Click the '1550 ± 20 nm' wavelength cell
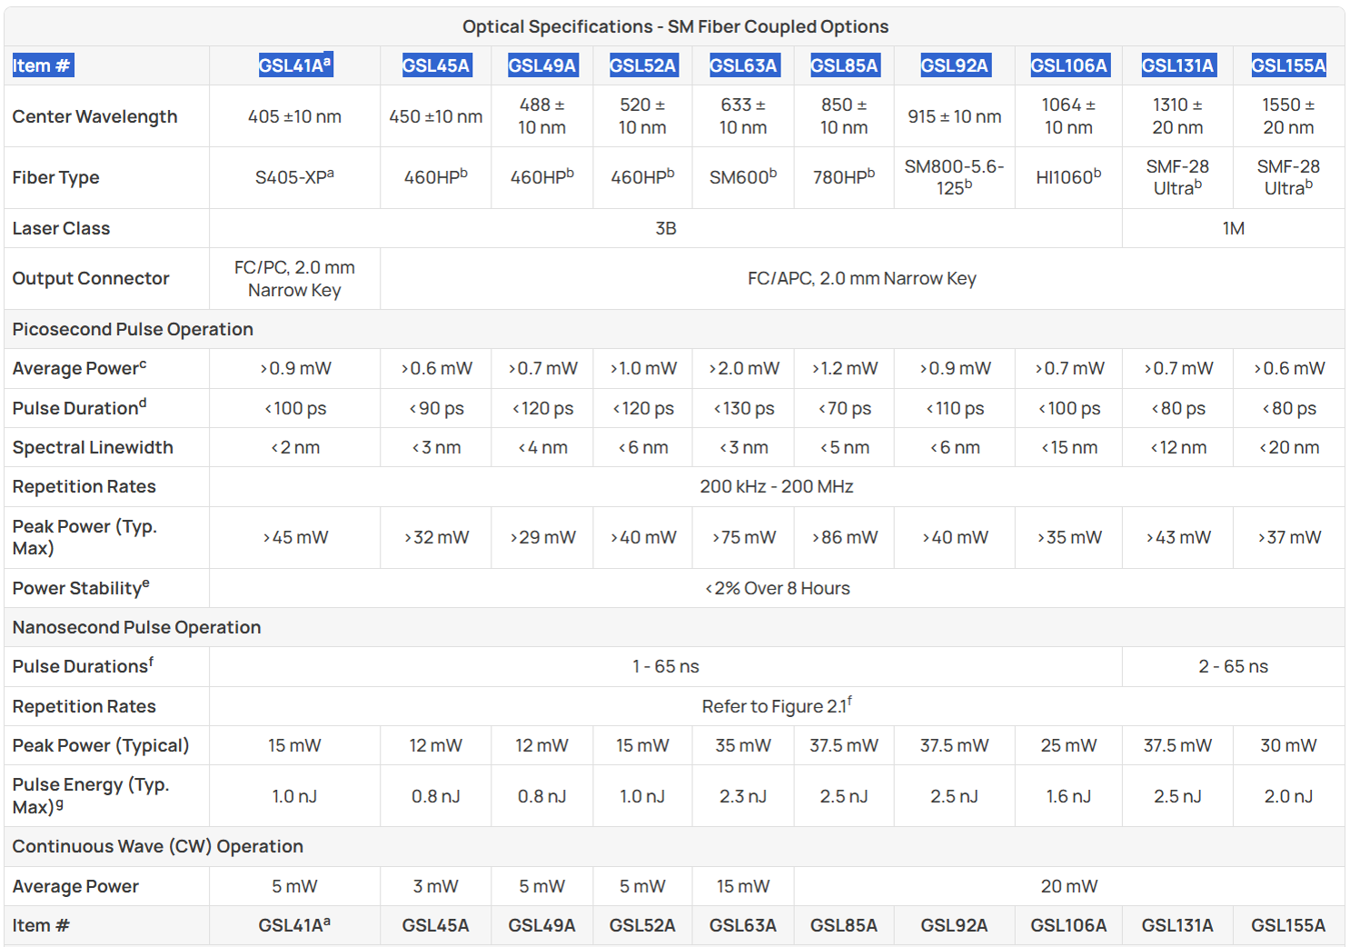This screenshot has width=1350, height=947. pos(1288,116)
